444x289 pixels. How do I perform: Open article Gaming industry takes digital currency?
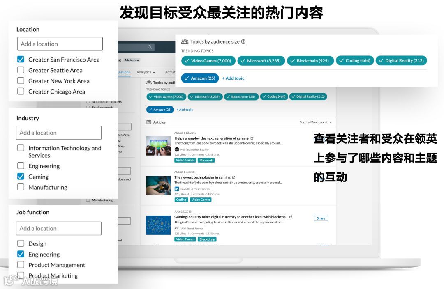point(231,217)
